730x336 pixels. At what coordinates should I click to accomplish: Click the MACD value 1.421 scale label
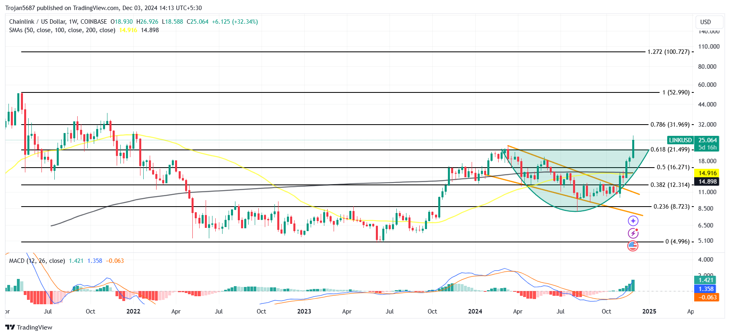click(x=706, y=280)
